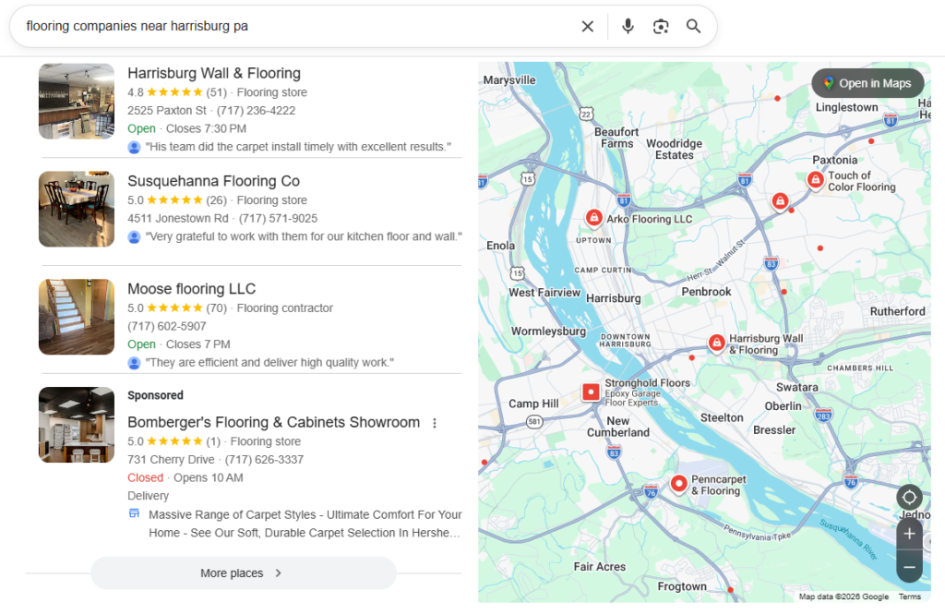945x615 pixels.
Task: Activate the my-location compass control on the map
Action: 909,497
